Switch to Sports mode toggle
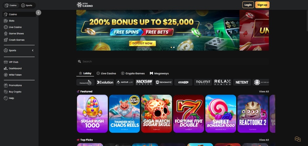 [x=27, y=6]
